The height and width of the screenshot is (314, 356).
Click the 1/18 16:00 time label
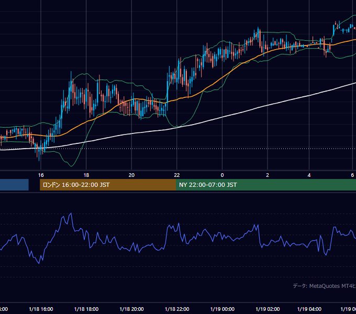coord(41,309)
